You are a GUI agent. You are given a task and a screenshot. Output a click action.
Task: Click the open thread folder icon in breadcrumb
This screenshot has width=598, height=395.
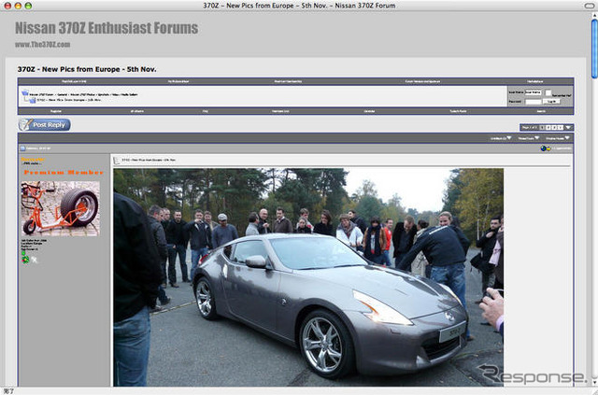(x=33, y=100)
